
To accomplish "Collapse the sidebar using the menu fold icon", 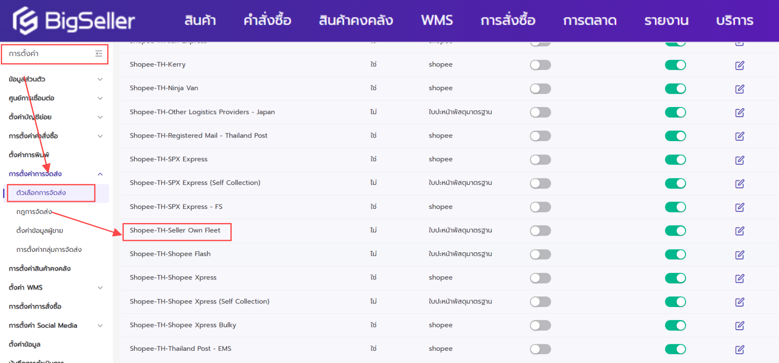I will click(x=99, y=54).
